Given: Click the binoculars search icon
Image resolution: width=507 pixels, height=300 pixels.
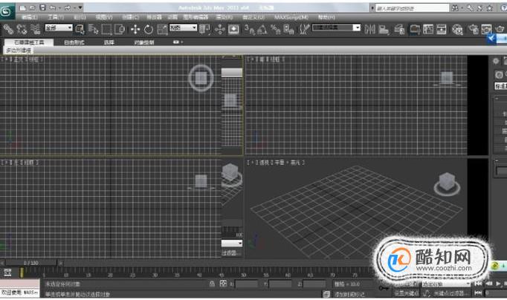Looking at the screenshot, I should coord(455,8).
